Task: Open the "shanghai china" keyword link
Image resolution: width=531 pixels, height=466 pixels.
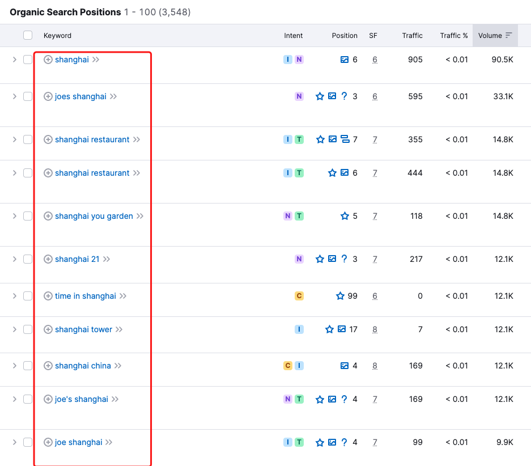Action: tap(83, 366)
